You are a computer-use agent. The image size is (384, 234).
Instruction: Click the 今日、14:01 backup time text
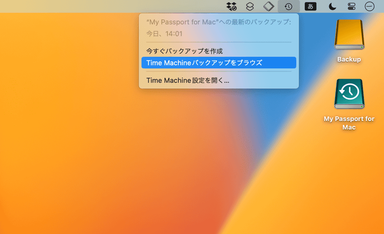click(x=164, y=33)
